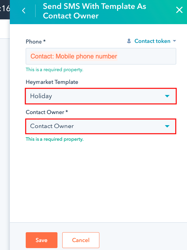Click required property note under Contact Owner

pyautogui.click(x=55, y=139)
